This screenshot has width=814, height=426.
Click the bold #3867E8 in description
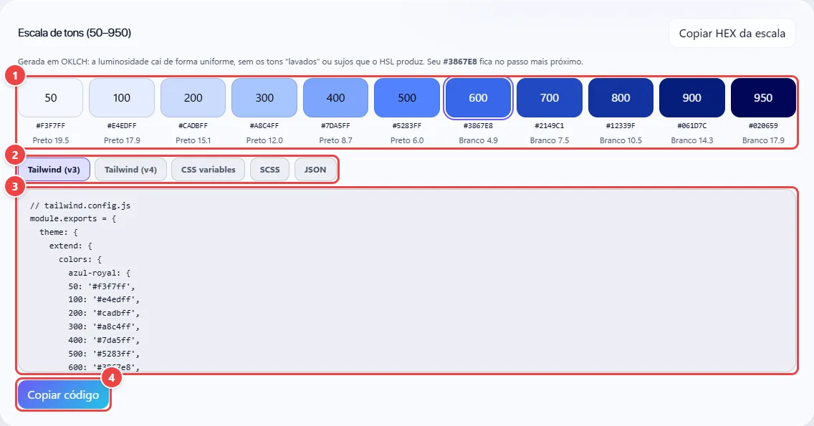[459, 62]
